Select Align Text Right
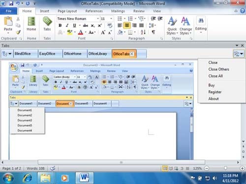The height and width of the screenshot is (184, 246). click(x=134, y=26)
